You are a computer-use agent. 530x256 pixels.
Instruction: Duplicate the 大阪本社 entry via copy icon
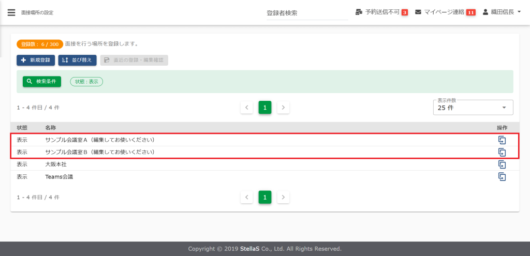coord(502,164)
